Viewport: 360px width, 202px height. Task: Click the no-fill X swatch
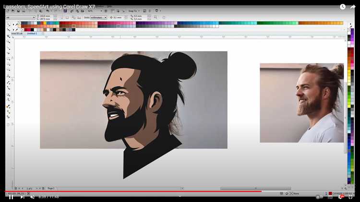tap(23, 30)
